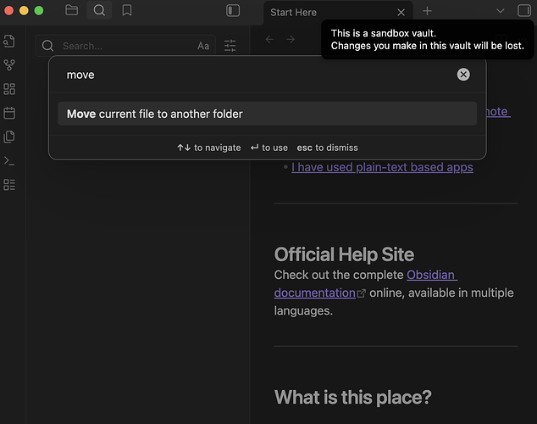The image size is (537, 424).
Task: Expand the search settings sliders
Action: [x=230, y=46]
